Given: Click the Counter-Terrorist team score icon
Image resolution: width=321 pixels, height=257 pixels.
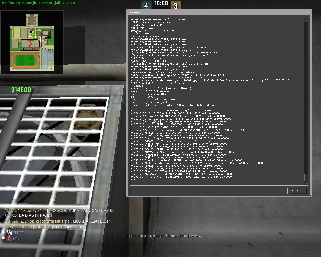Looking at the screenshot, I should 146,5.
